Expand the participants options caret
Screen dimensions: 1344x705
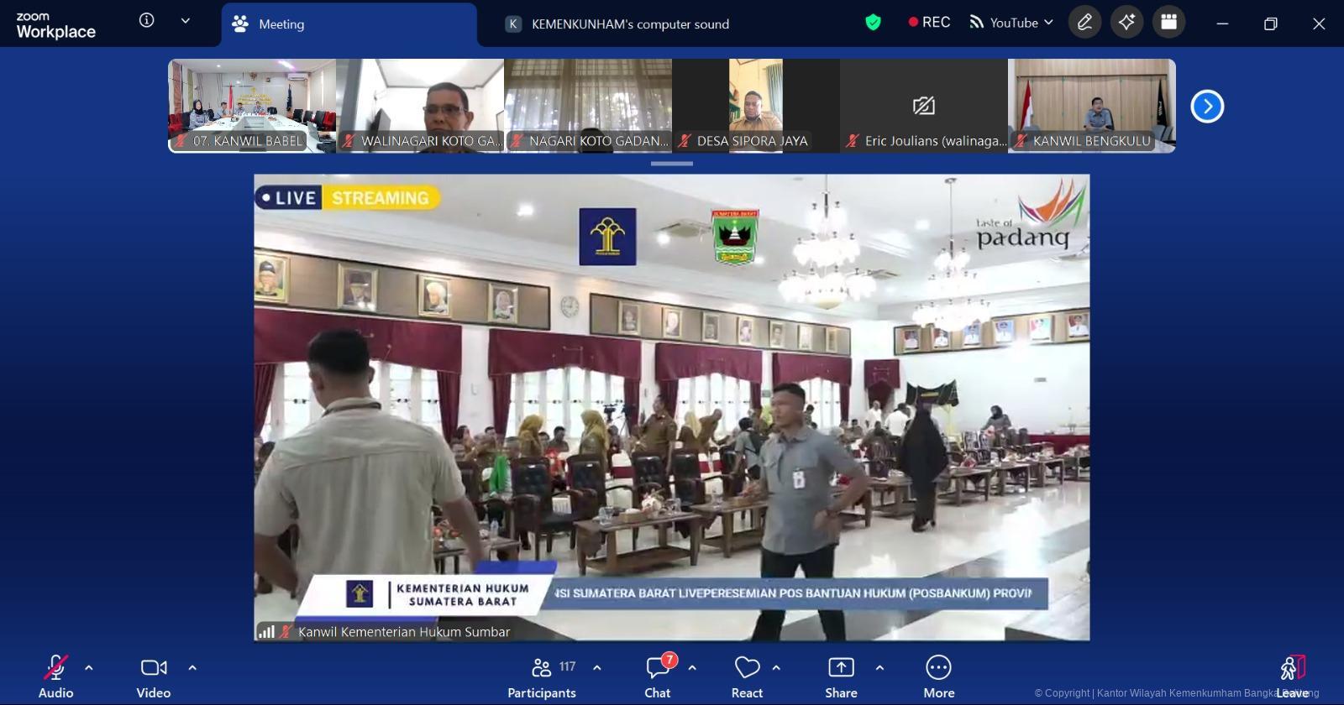point(597,668)
